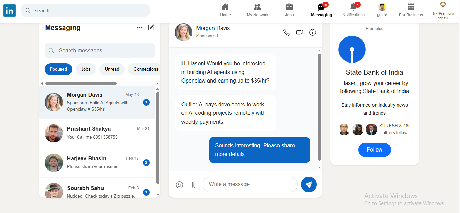
Task: Click chat scroll up arrow
Action: 319,51
